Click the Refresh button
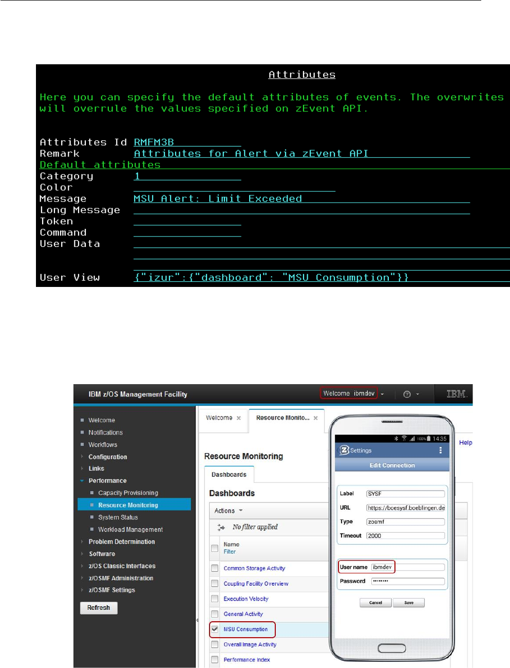 (x=99, y=608)
